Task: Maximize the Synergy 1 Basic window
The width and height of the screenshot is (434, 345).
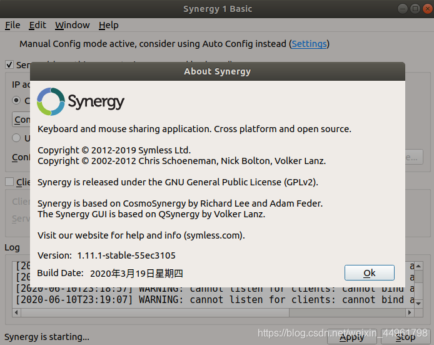Action: click(x=415, y=9)
